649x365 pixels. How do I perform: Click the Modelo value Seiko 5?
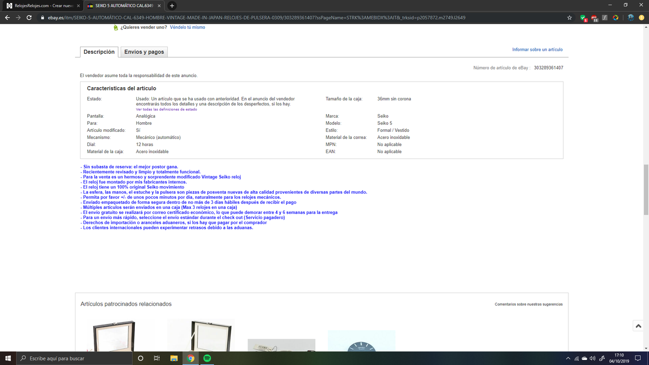point(385,123)
